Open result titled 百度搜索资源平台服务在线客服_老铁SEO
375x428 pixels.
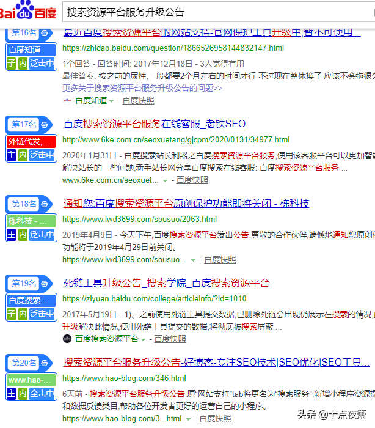[155, 124]
